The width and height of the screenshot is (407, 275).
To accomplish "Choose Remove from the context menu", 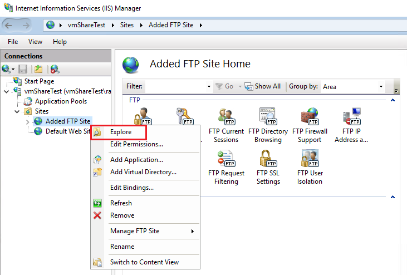I will [145, 215].
